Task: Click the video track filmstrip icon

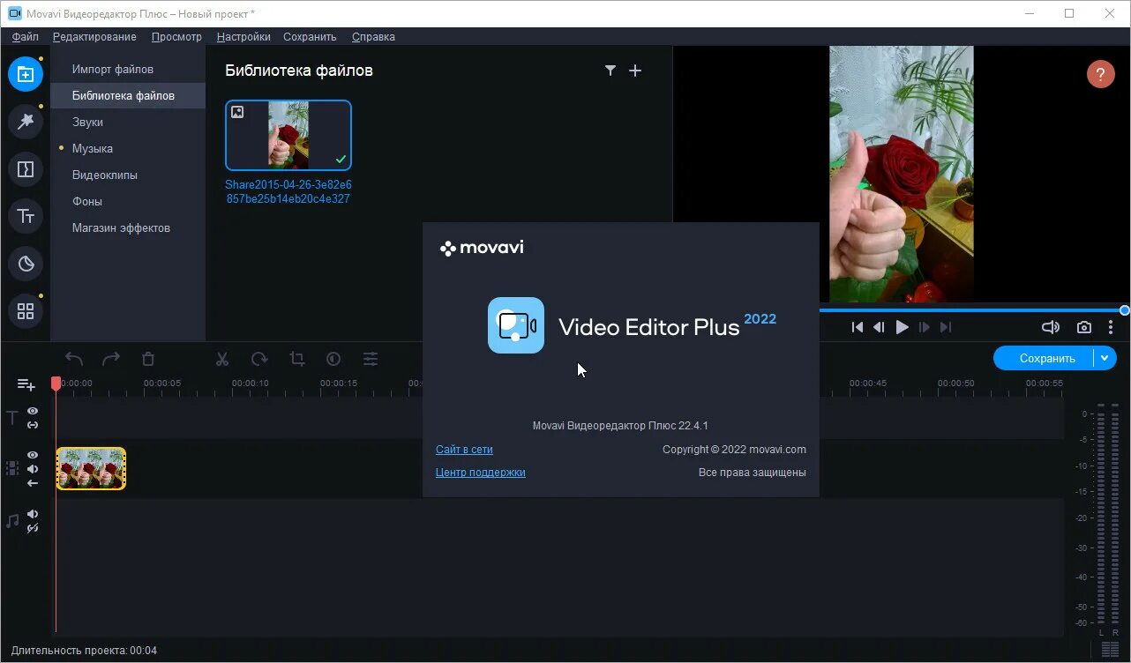Action: 12,468
